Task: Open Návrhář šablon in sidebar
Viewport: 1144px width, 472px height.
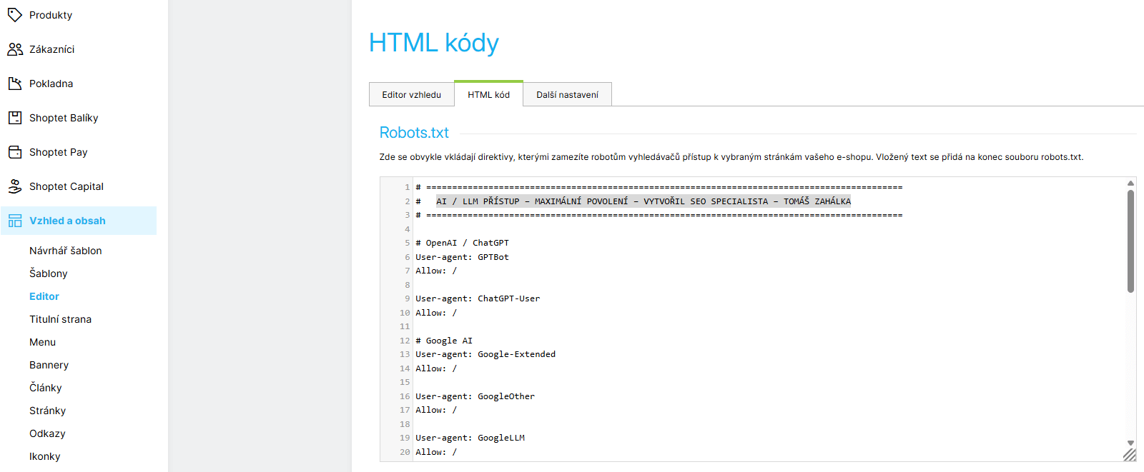Action: tap(66, 251)
